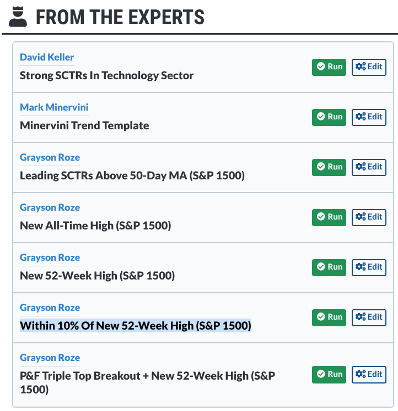398x411 pixels.
Task: Edit the New All-Time High scan
Action: point(369,217)
